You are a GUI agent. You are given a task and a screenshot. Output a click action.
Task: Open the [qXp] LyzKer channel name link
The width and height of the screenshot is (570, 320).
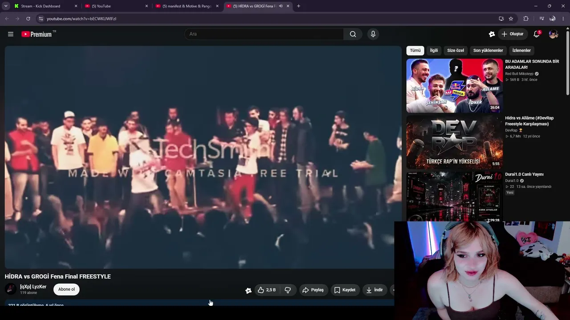33,287
